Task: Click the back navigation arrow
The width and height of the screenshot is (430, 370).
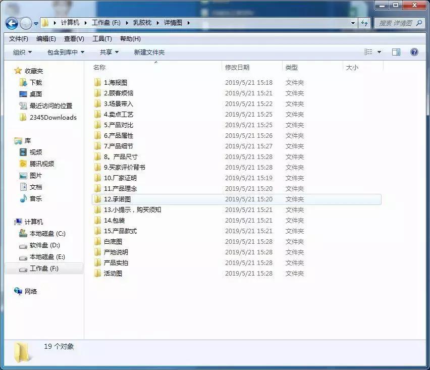Action: [11, 23]
